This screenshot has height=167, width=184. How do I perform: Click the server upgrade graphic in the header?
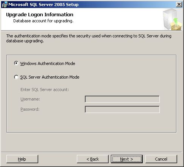[x=173, y=20]
